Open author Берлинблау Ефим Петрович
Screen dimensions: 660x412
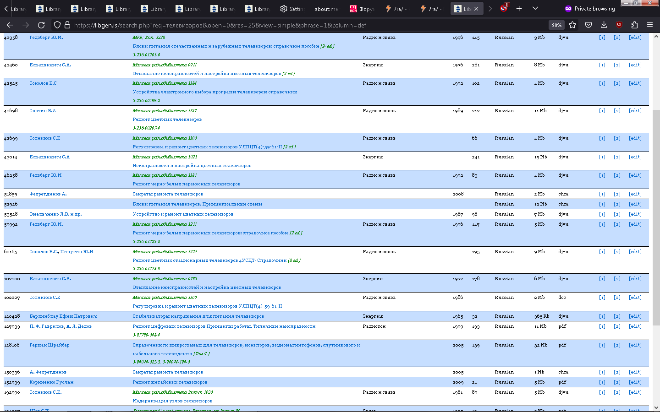click(63, 316)
